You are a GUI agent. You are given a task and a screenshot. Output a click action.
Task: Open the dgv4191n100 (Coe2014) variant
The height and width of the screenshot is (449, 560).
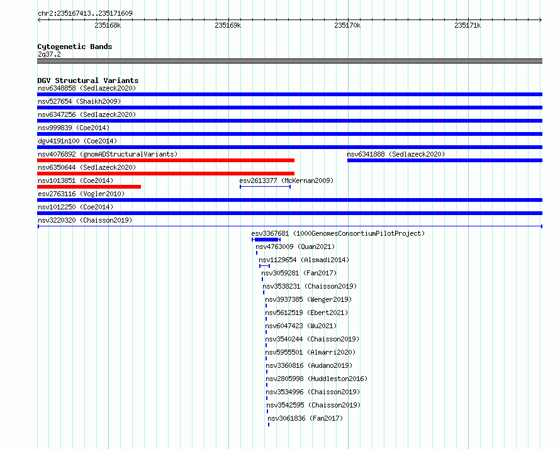click(77, 141)
